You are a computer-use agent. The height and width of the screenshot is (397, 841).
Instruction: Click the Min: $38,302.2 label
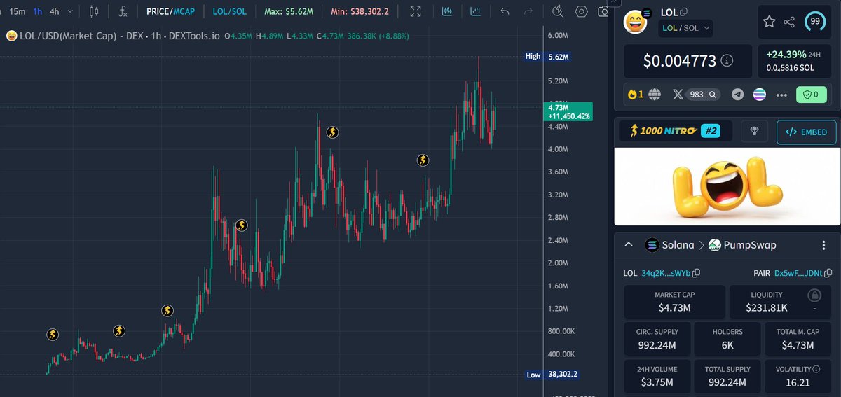point(360,11)
